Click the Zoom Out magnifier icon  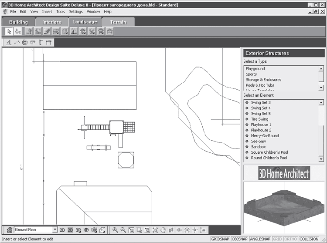pos(123,230)
